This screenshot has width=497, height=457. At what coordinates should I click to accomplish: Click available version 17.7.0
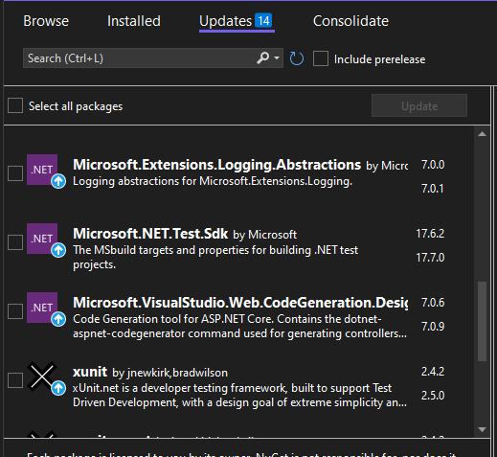point(430,258)
